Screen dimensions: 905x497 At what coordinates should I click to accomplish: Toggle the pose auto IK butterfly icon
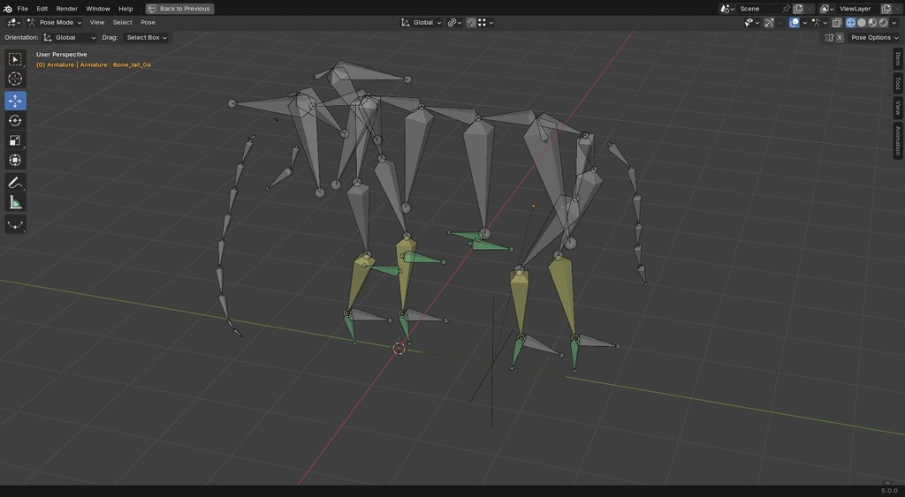coord(829,37)
